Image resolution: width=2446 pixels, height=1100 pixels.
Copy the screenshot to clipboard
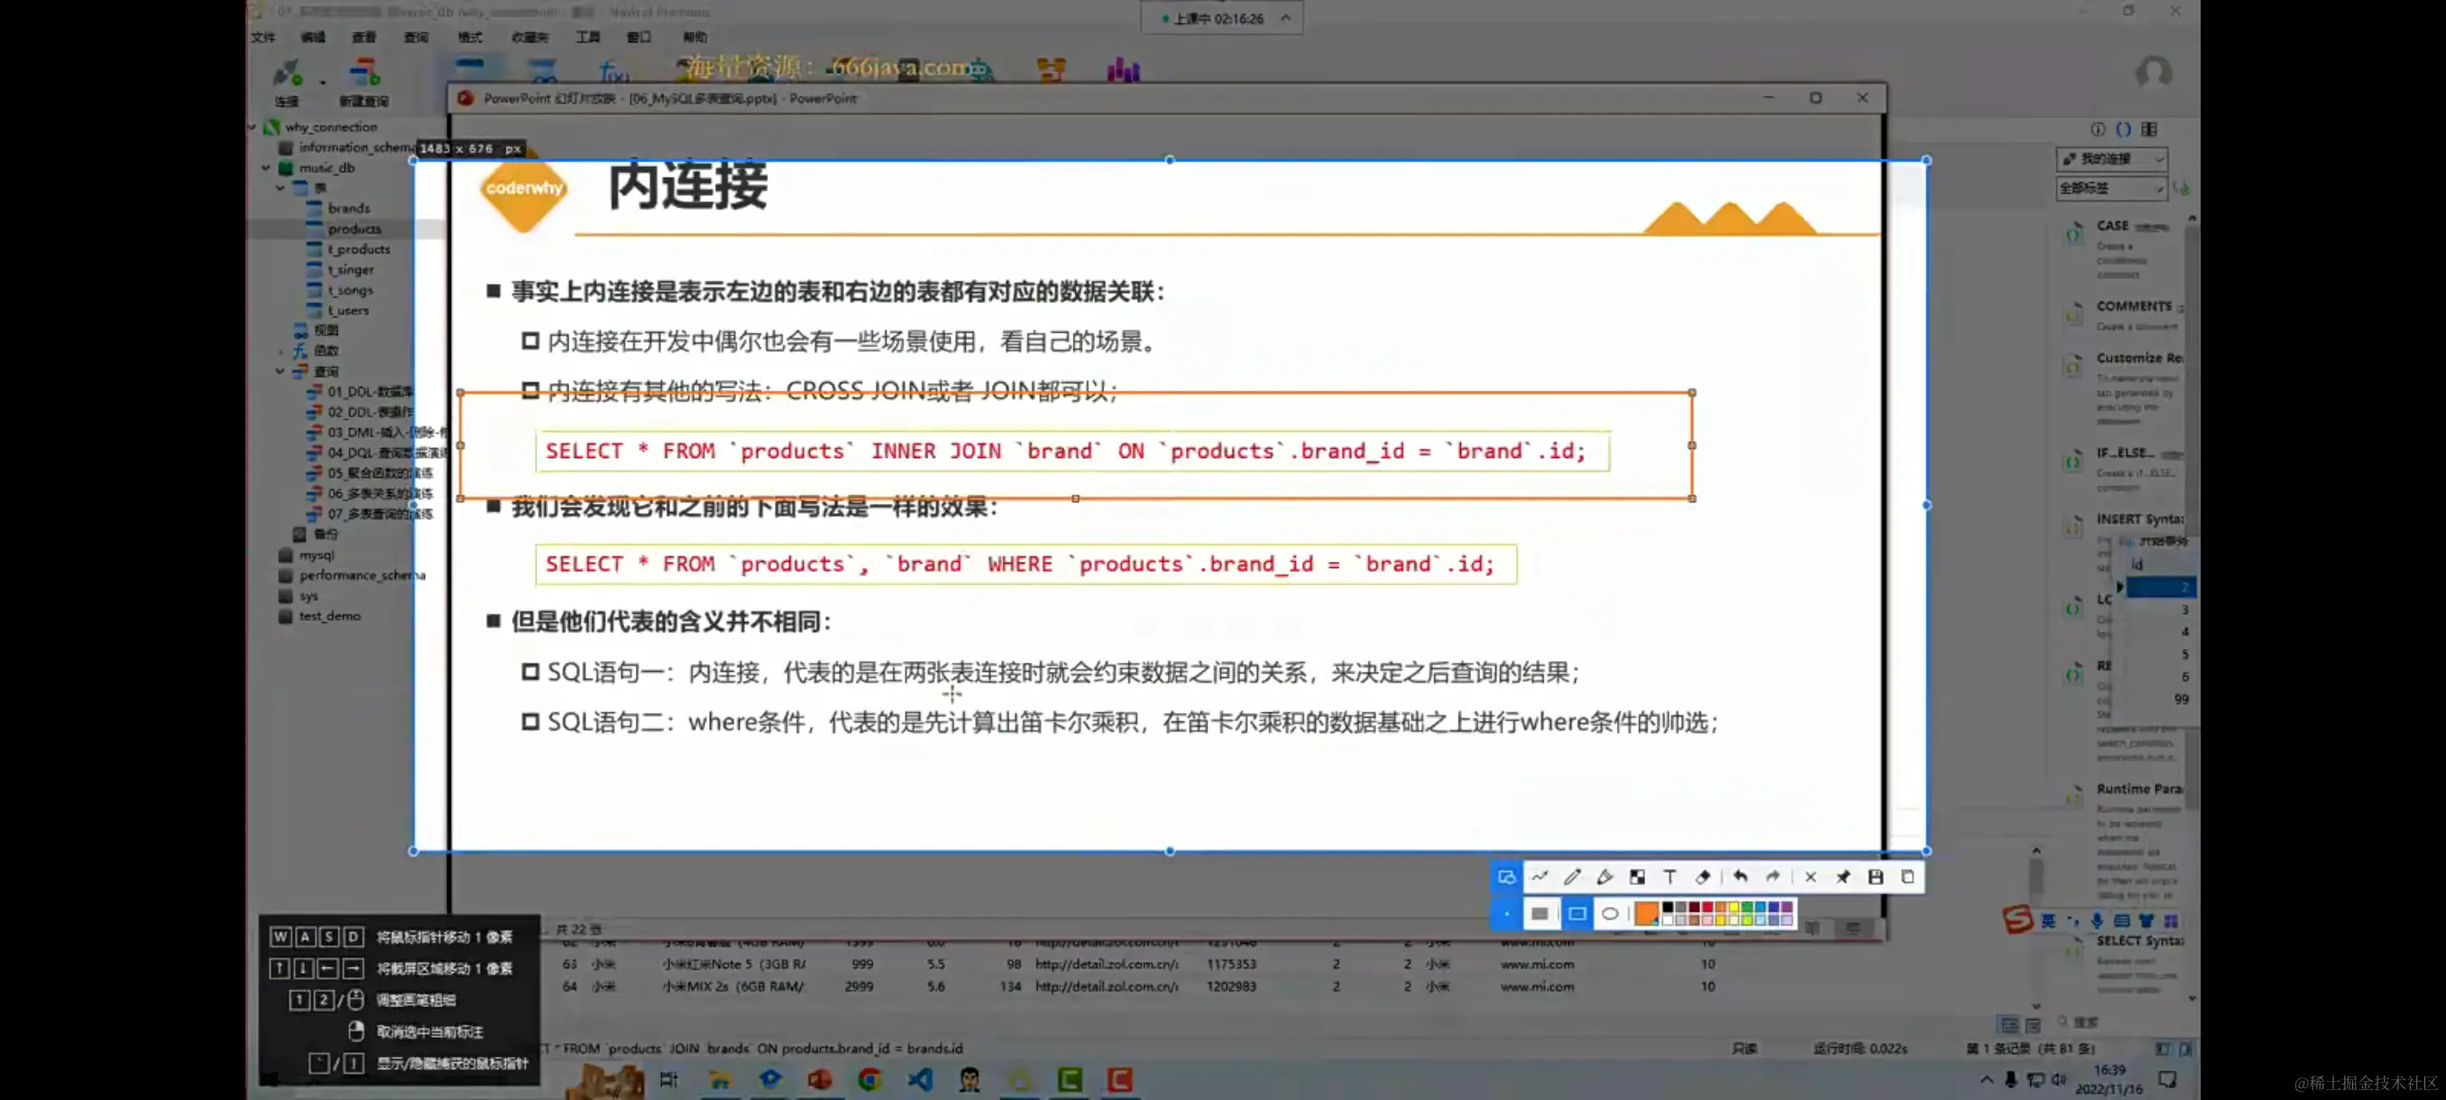(1908, 877)
